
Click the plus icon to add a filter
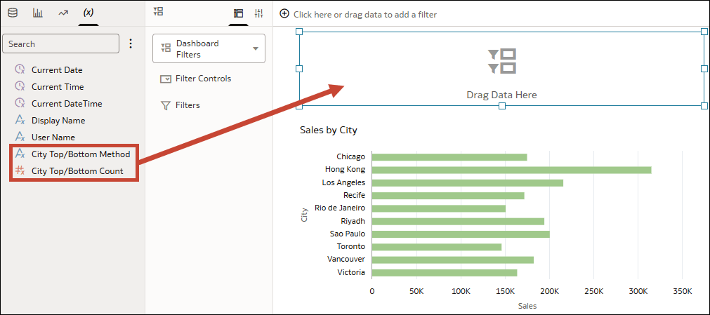284,14
